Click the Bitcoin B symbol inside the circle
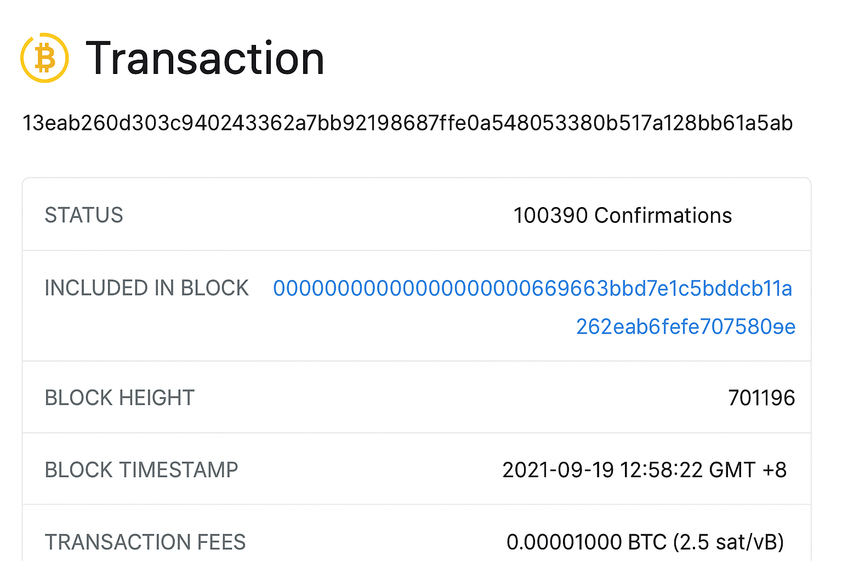The height and width of the screenshot is (561, 842). pos(44,58)
